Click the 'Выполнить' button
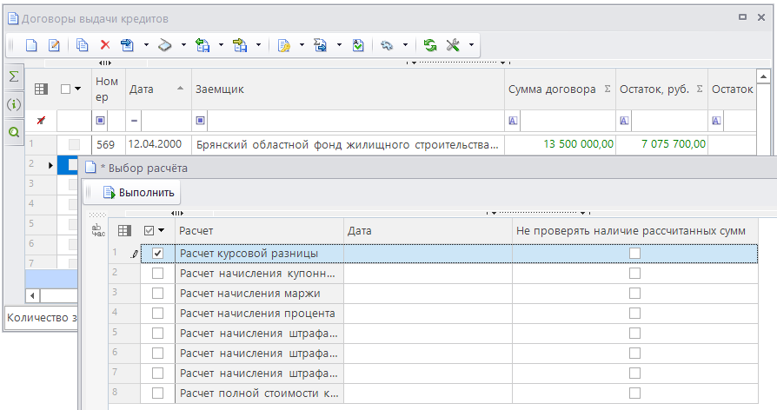This screenshot has width=777, height=410. coord(138,192)
